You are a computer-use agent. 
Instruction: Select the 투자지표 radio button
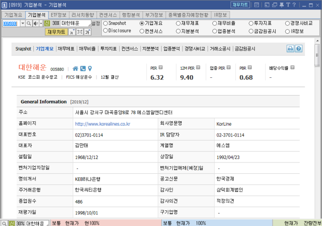(x=251, y=23)
